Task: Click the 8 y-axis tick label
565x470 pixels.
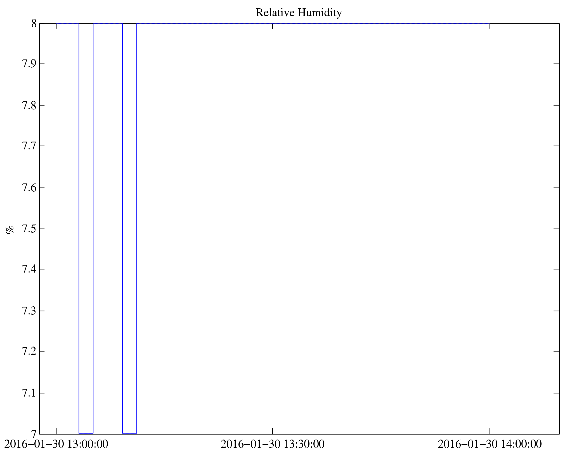Action: [x=34, y=24]
